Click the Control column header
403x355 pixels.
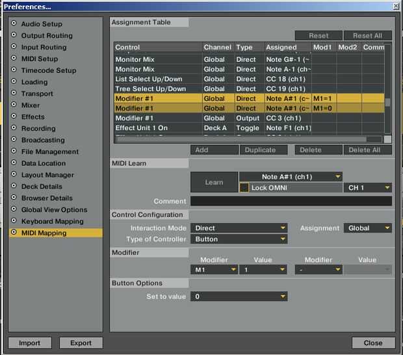tap(159, 47)
